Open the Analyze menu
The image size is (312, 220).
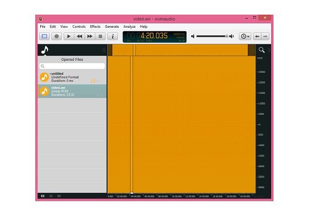coord(129,27)
